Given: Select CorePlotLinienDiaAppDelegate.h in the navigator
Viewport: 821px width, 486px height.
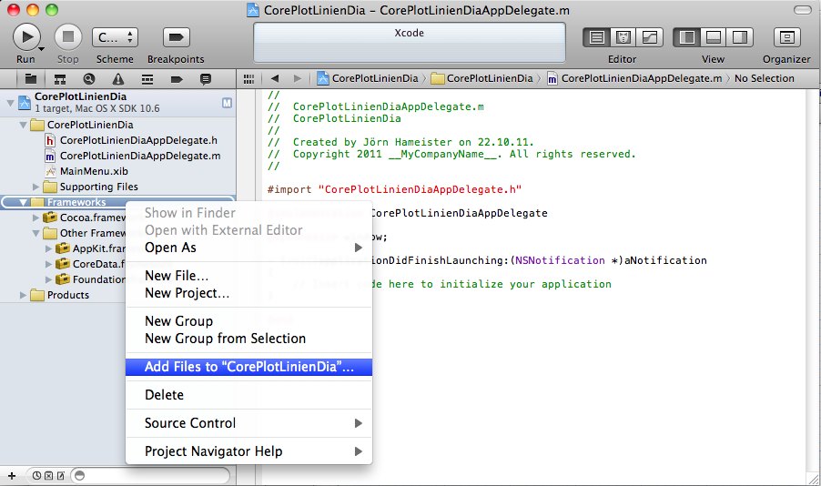Looking at the screenshot, I should 137,140.
